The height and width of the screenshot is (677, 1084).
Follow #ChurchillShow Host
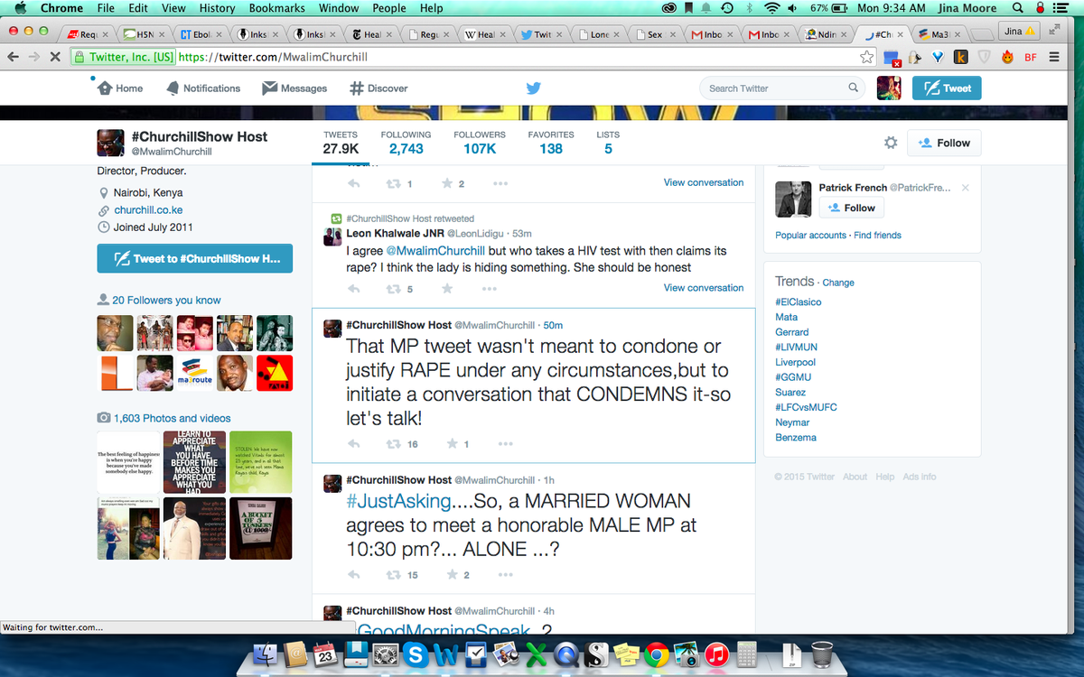(x=944, y=143)
